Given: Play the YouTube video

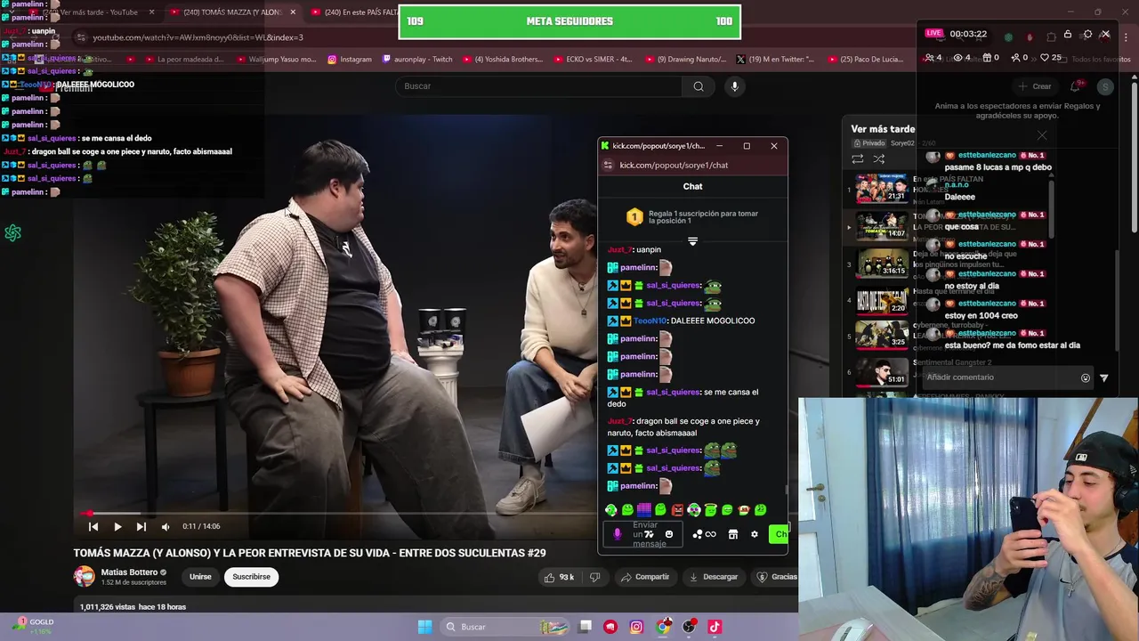Looking at the screenshot, I should [117, 526].
